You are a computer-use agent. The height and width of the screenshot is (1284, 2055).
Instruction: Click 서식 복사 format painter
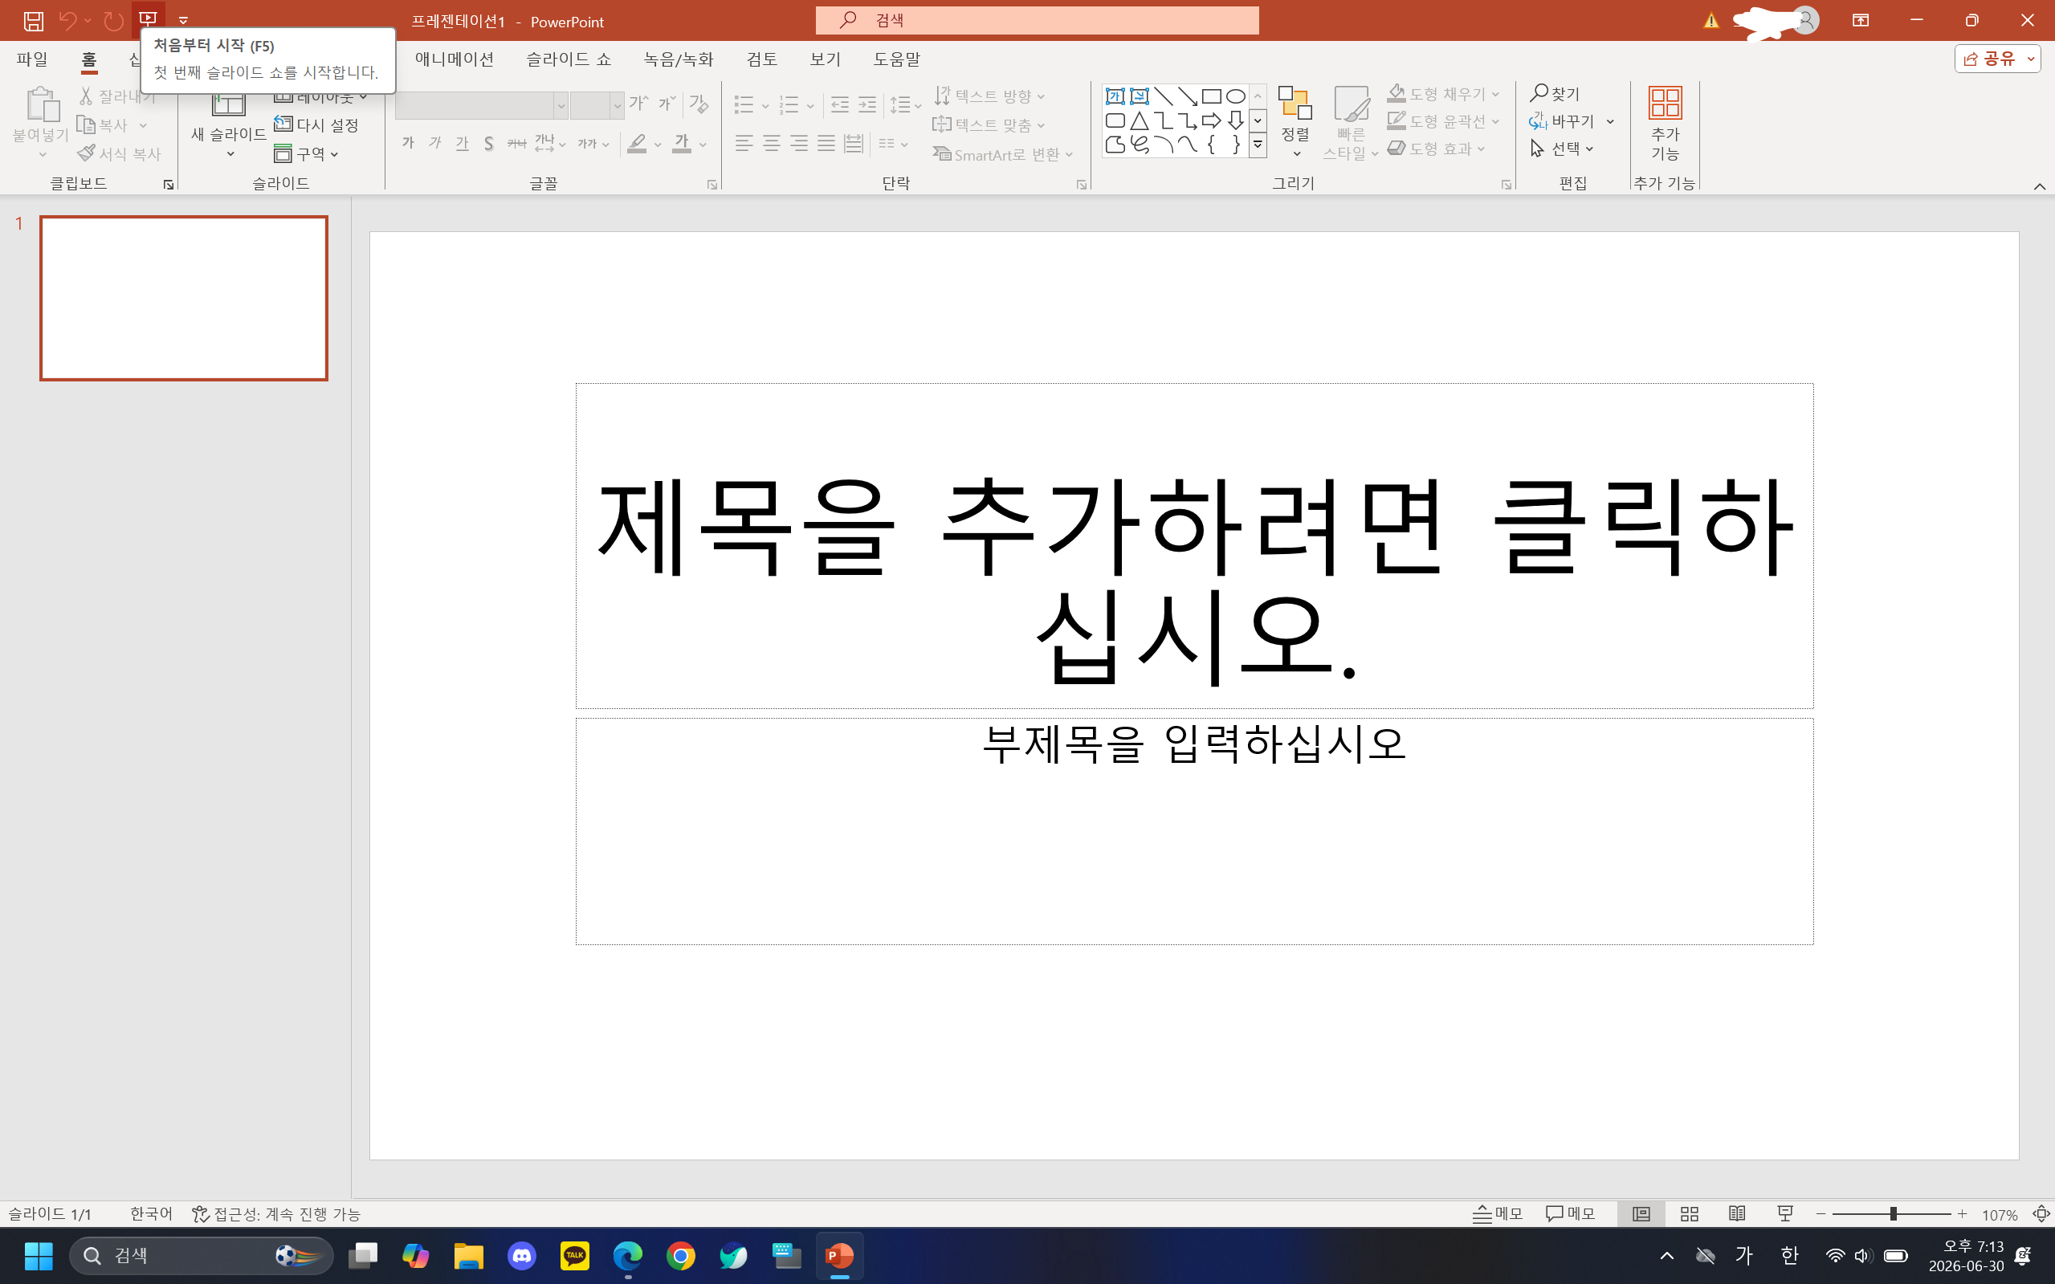click(x=119, y=153)
